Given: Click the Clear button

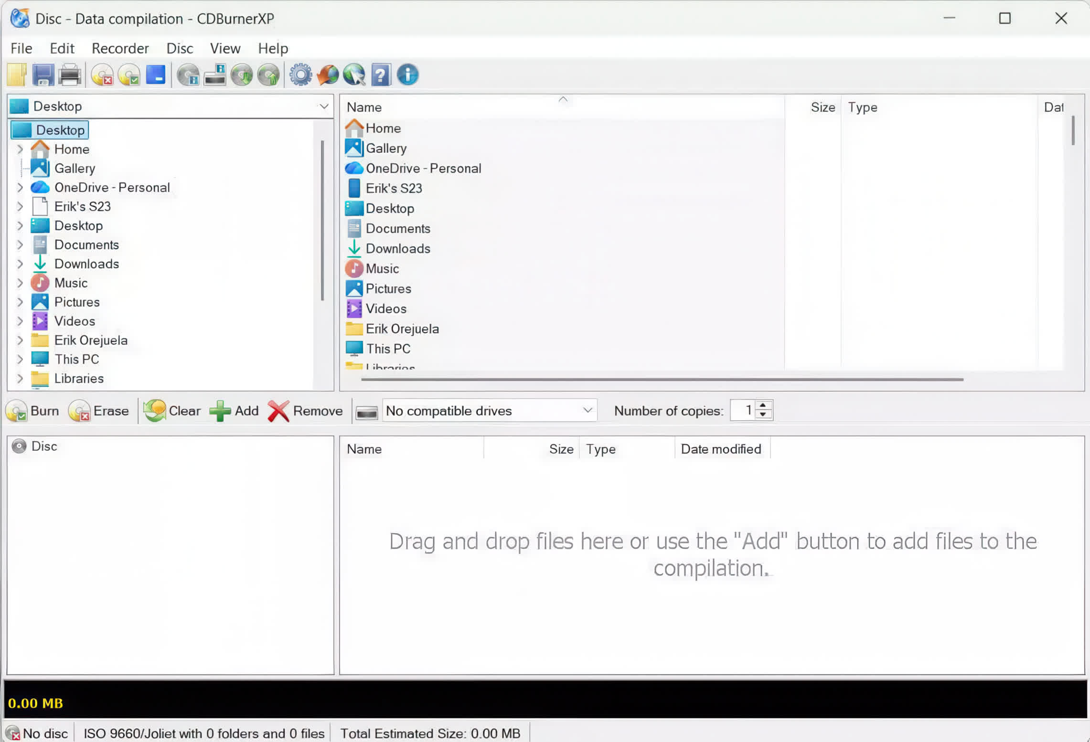Looking at the screenshot, I should [172, 411].
